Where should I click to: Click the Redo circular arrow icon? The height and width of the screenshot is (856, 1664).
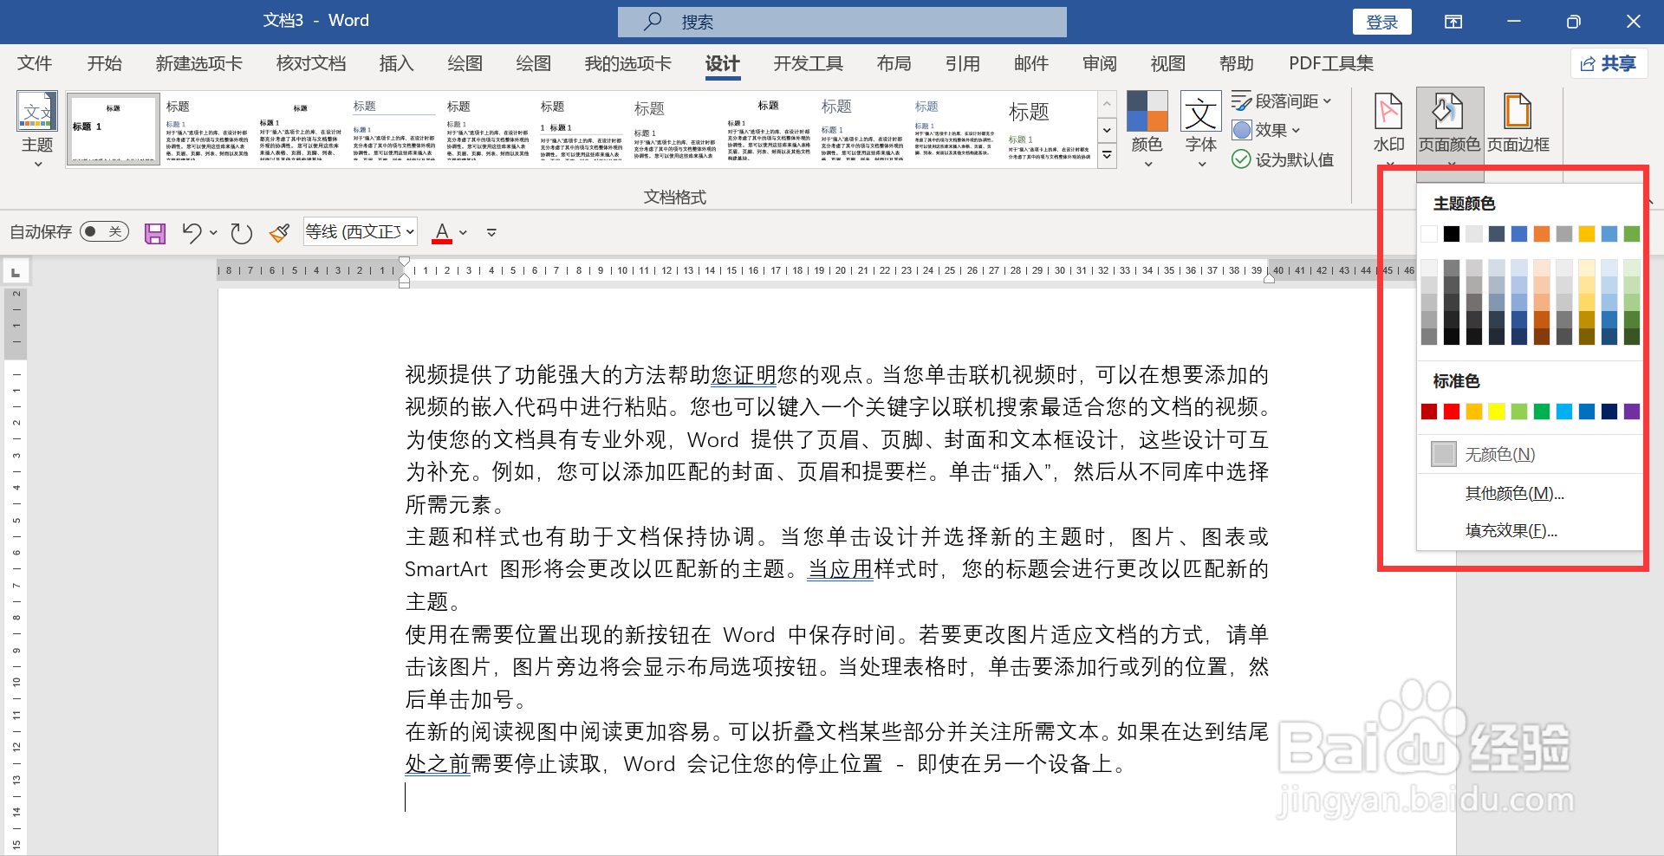241,232
